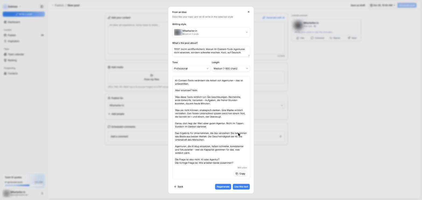This screenshot has height=200, width=422.
Task: Click the Publish breadcrumb link in header
Action: [59, 5]
